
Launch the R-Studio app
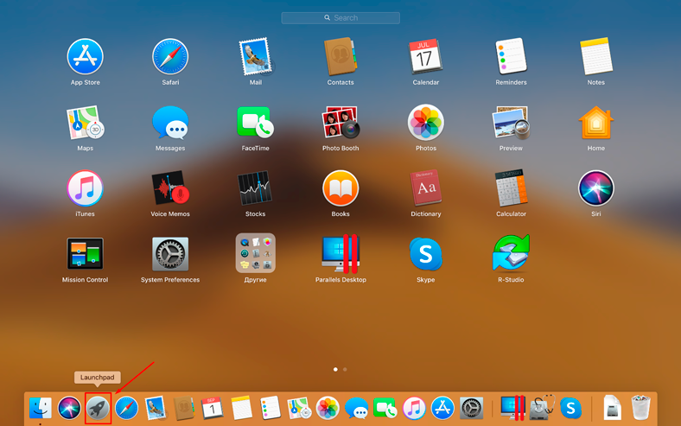click(x=511, y=254)
